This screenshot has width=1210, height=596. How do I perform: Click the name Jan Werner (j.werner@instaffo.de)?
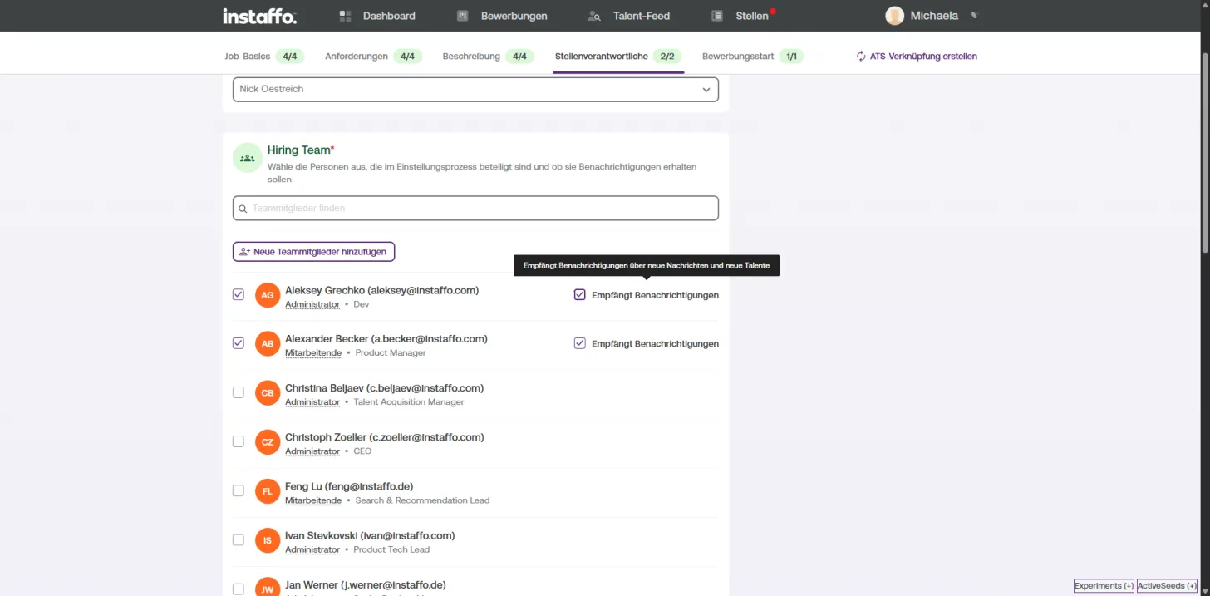tap(366, 584)
